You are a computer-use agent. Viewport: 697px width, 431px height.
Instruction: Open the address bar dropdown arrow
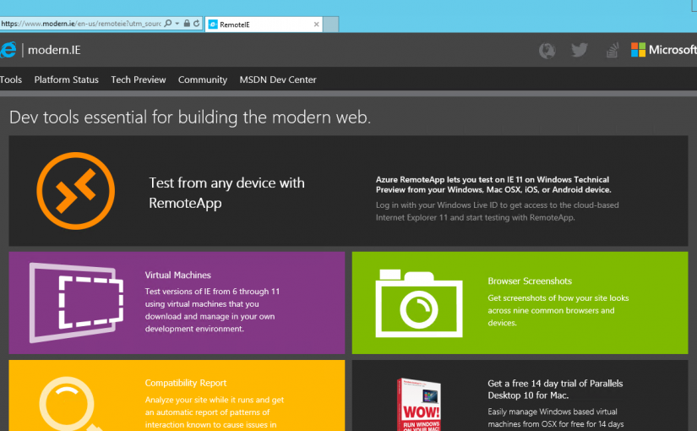point(177,24)
